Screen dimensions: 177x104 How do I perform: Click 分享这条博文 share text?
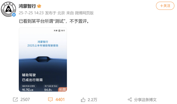point(145,100)
